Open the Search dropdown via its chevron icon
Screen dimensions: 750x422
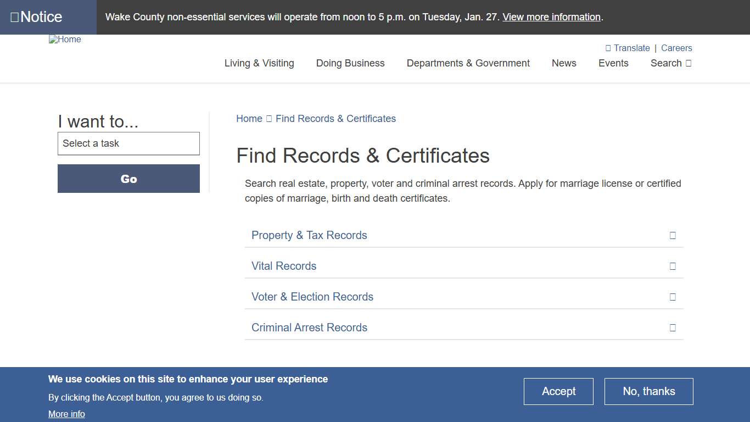point(688,63)
